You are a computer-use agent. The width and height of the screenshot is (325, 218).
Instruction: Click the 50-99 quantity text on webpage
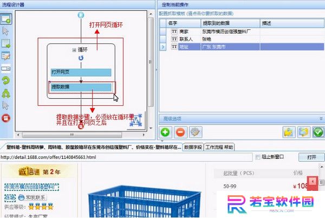tap(230, 186)
